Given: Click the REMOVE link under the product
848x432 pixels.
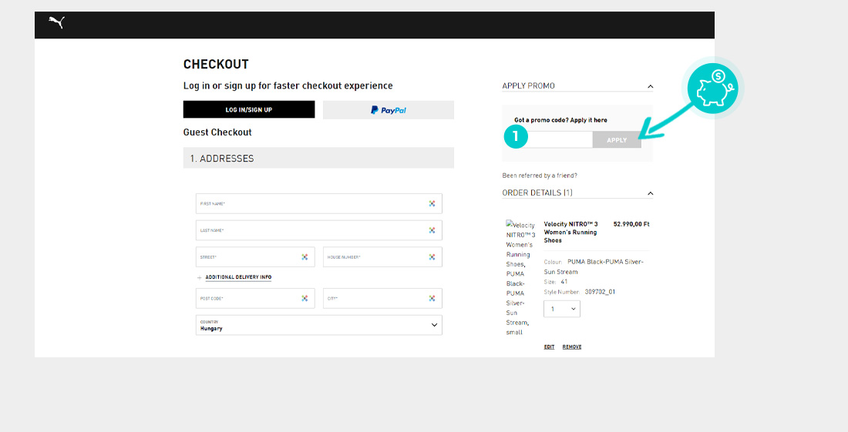Looking at the screenshot, I should (572, 347).
